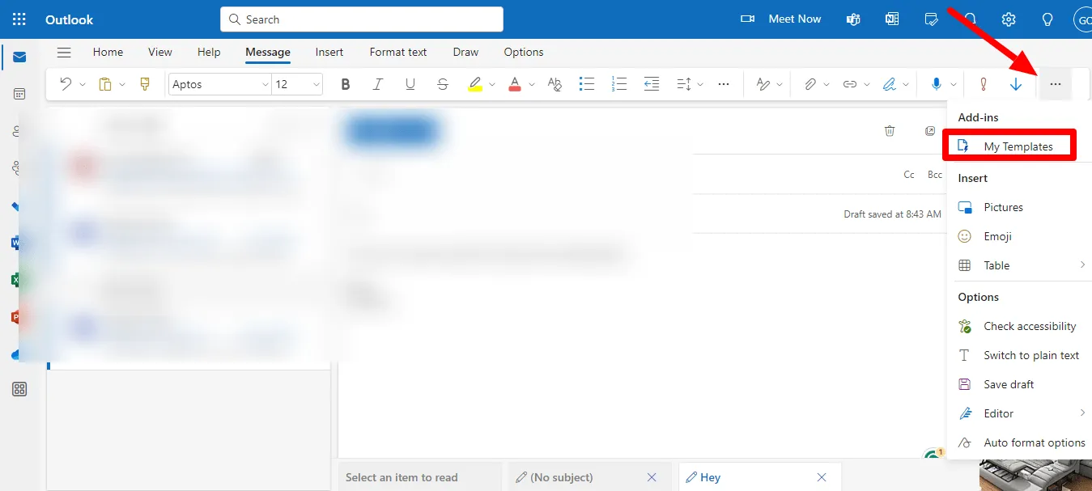Screen dimensions: 1092x491
Task: Click into the Search box
Action: [x=362, y=19]
